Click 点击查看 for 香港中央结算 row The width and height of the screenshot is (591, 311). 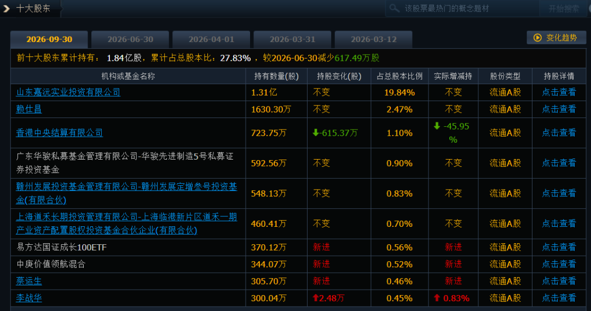pos(559,132)
